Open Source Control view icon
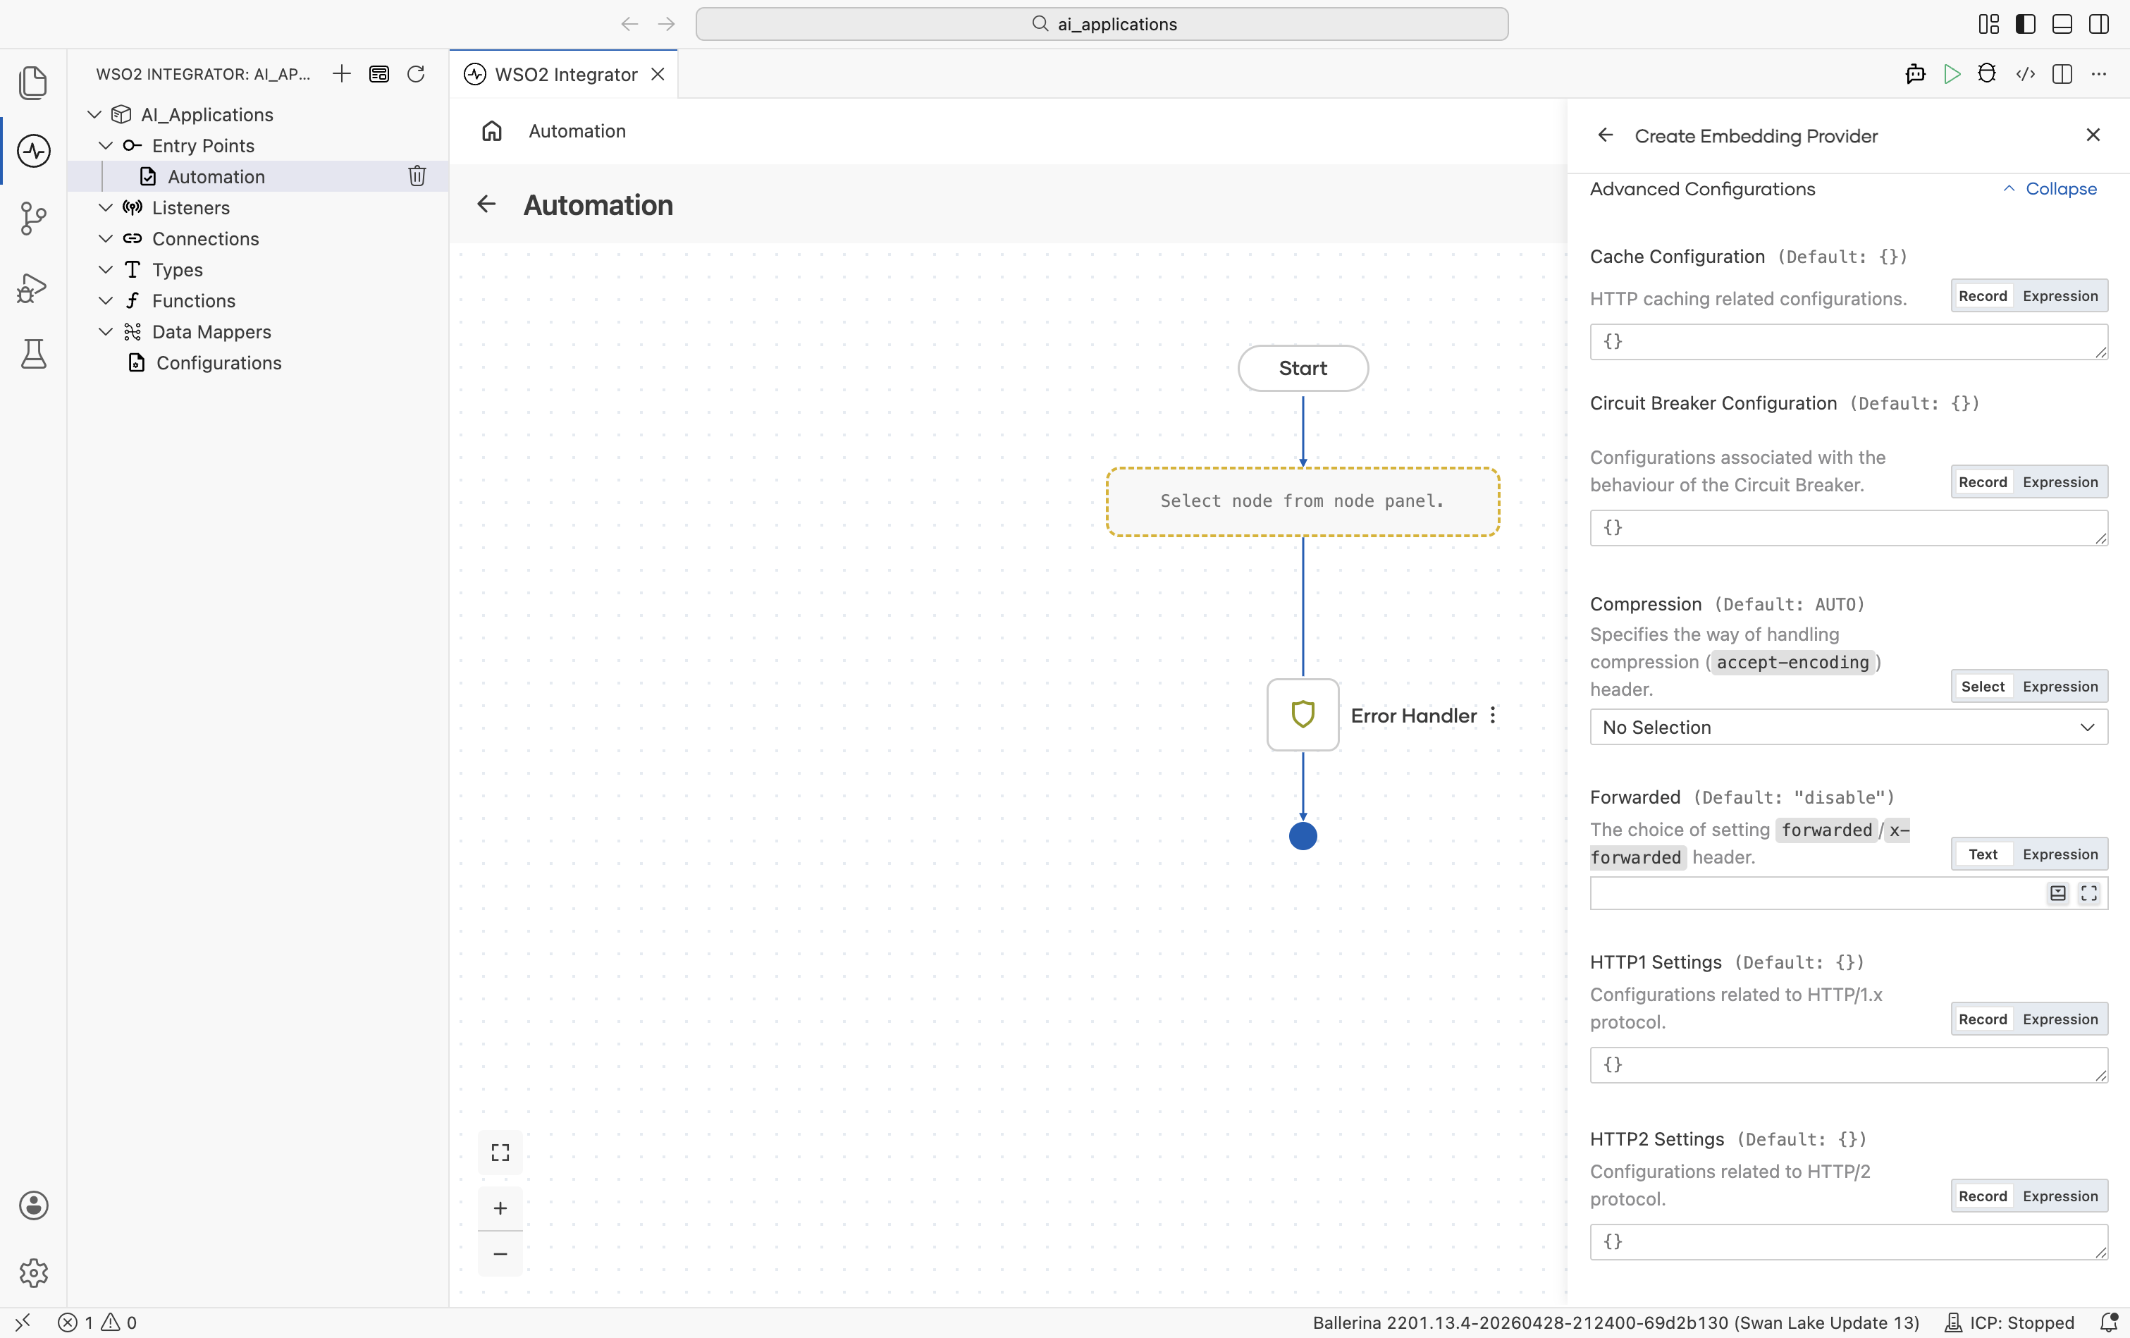Viewport: 2130px width, 1338px height. (x=34, y=218)
